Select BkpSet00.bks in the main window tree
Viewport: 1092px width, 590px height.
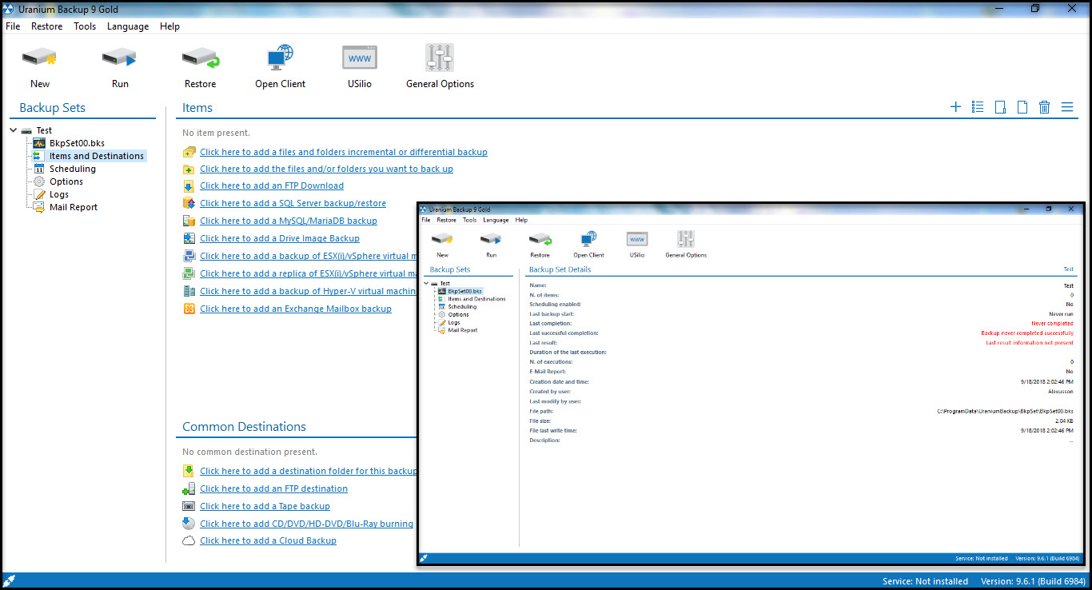coord(77,143)
